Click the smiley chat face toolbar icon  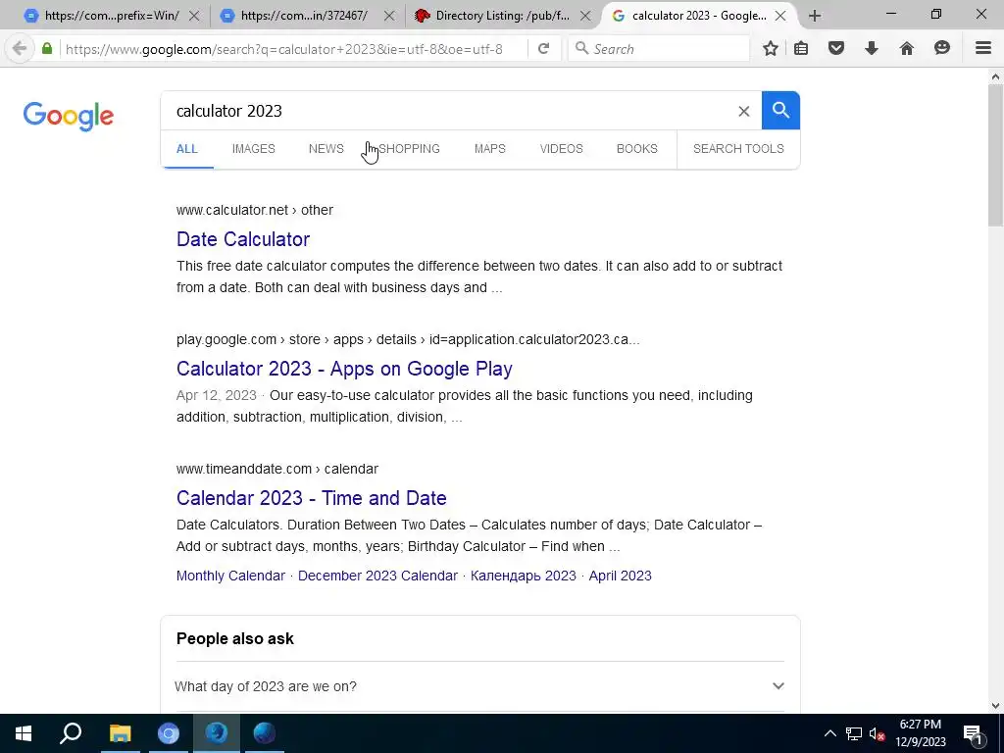pos(942,48)
